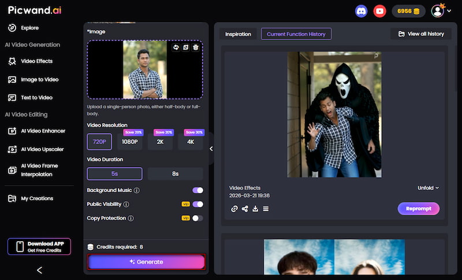Viewport: 462px width, 280px height.
Task: Click the Copy Protection info icon
Action: click(x=131, y=218)
